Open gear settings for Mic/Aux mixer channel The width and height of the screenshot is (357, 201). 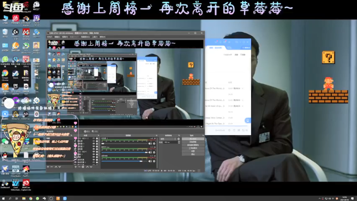coord(154,152)
